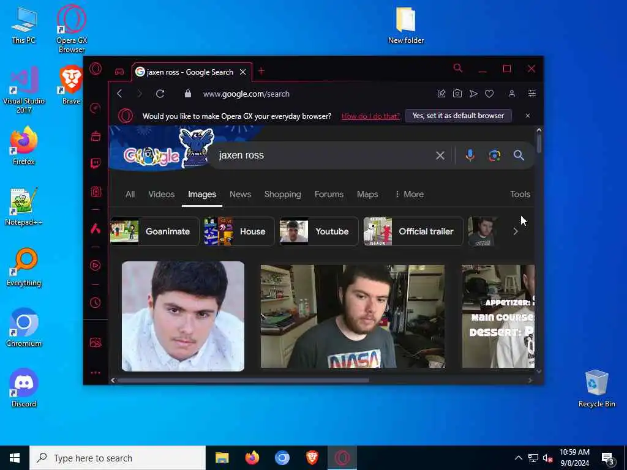This screenshot has height=470, width=627.
Task: Open sidebar image gallery icon
Action: point(96,343)
